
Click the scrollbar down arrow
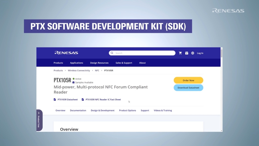click(x=221, y=131)
